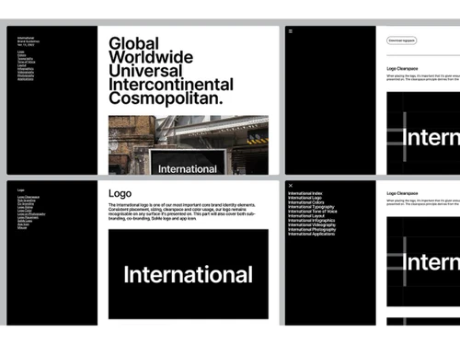This screenshot has width=460, height=345.
Task: Click the large Logo page heading
Action: [120, 194]
